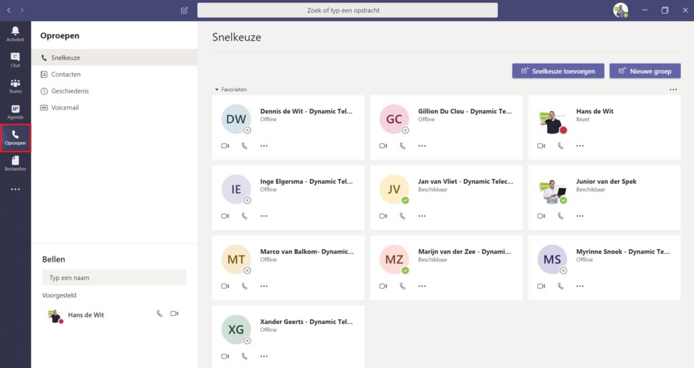Click Dennis de Wit's DW avatar
The width and height of the screenshot is (694, 368).
236,119
